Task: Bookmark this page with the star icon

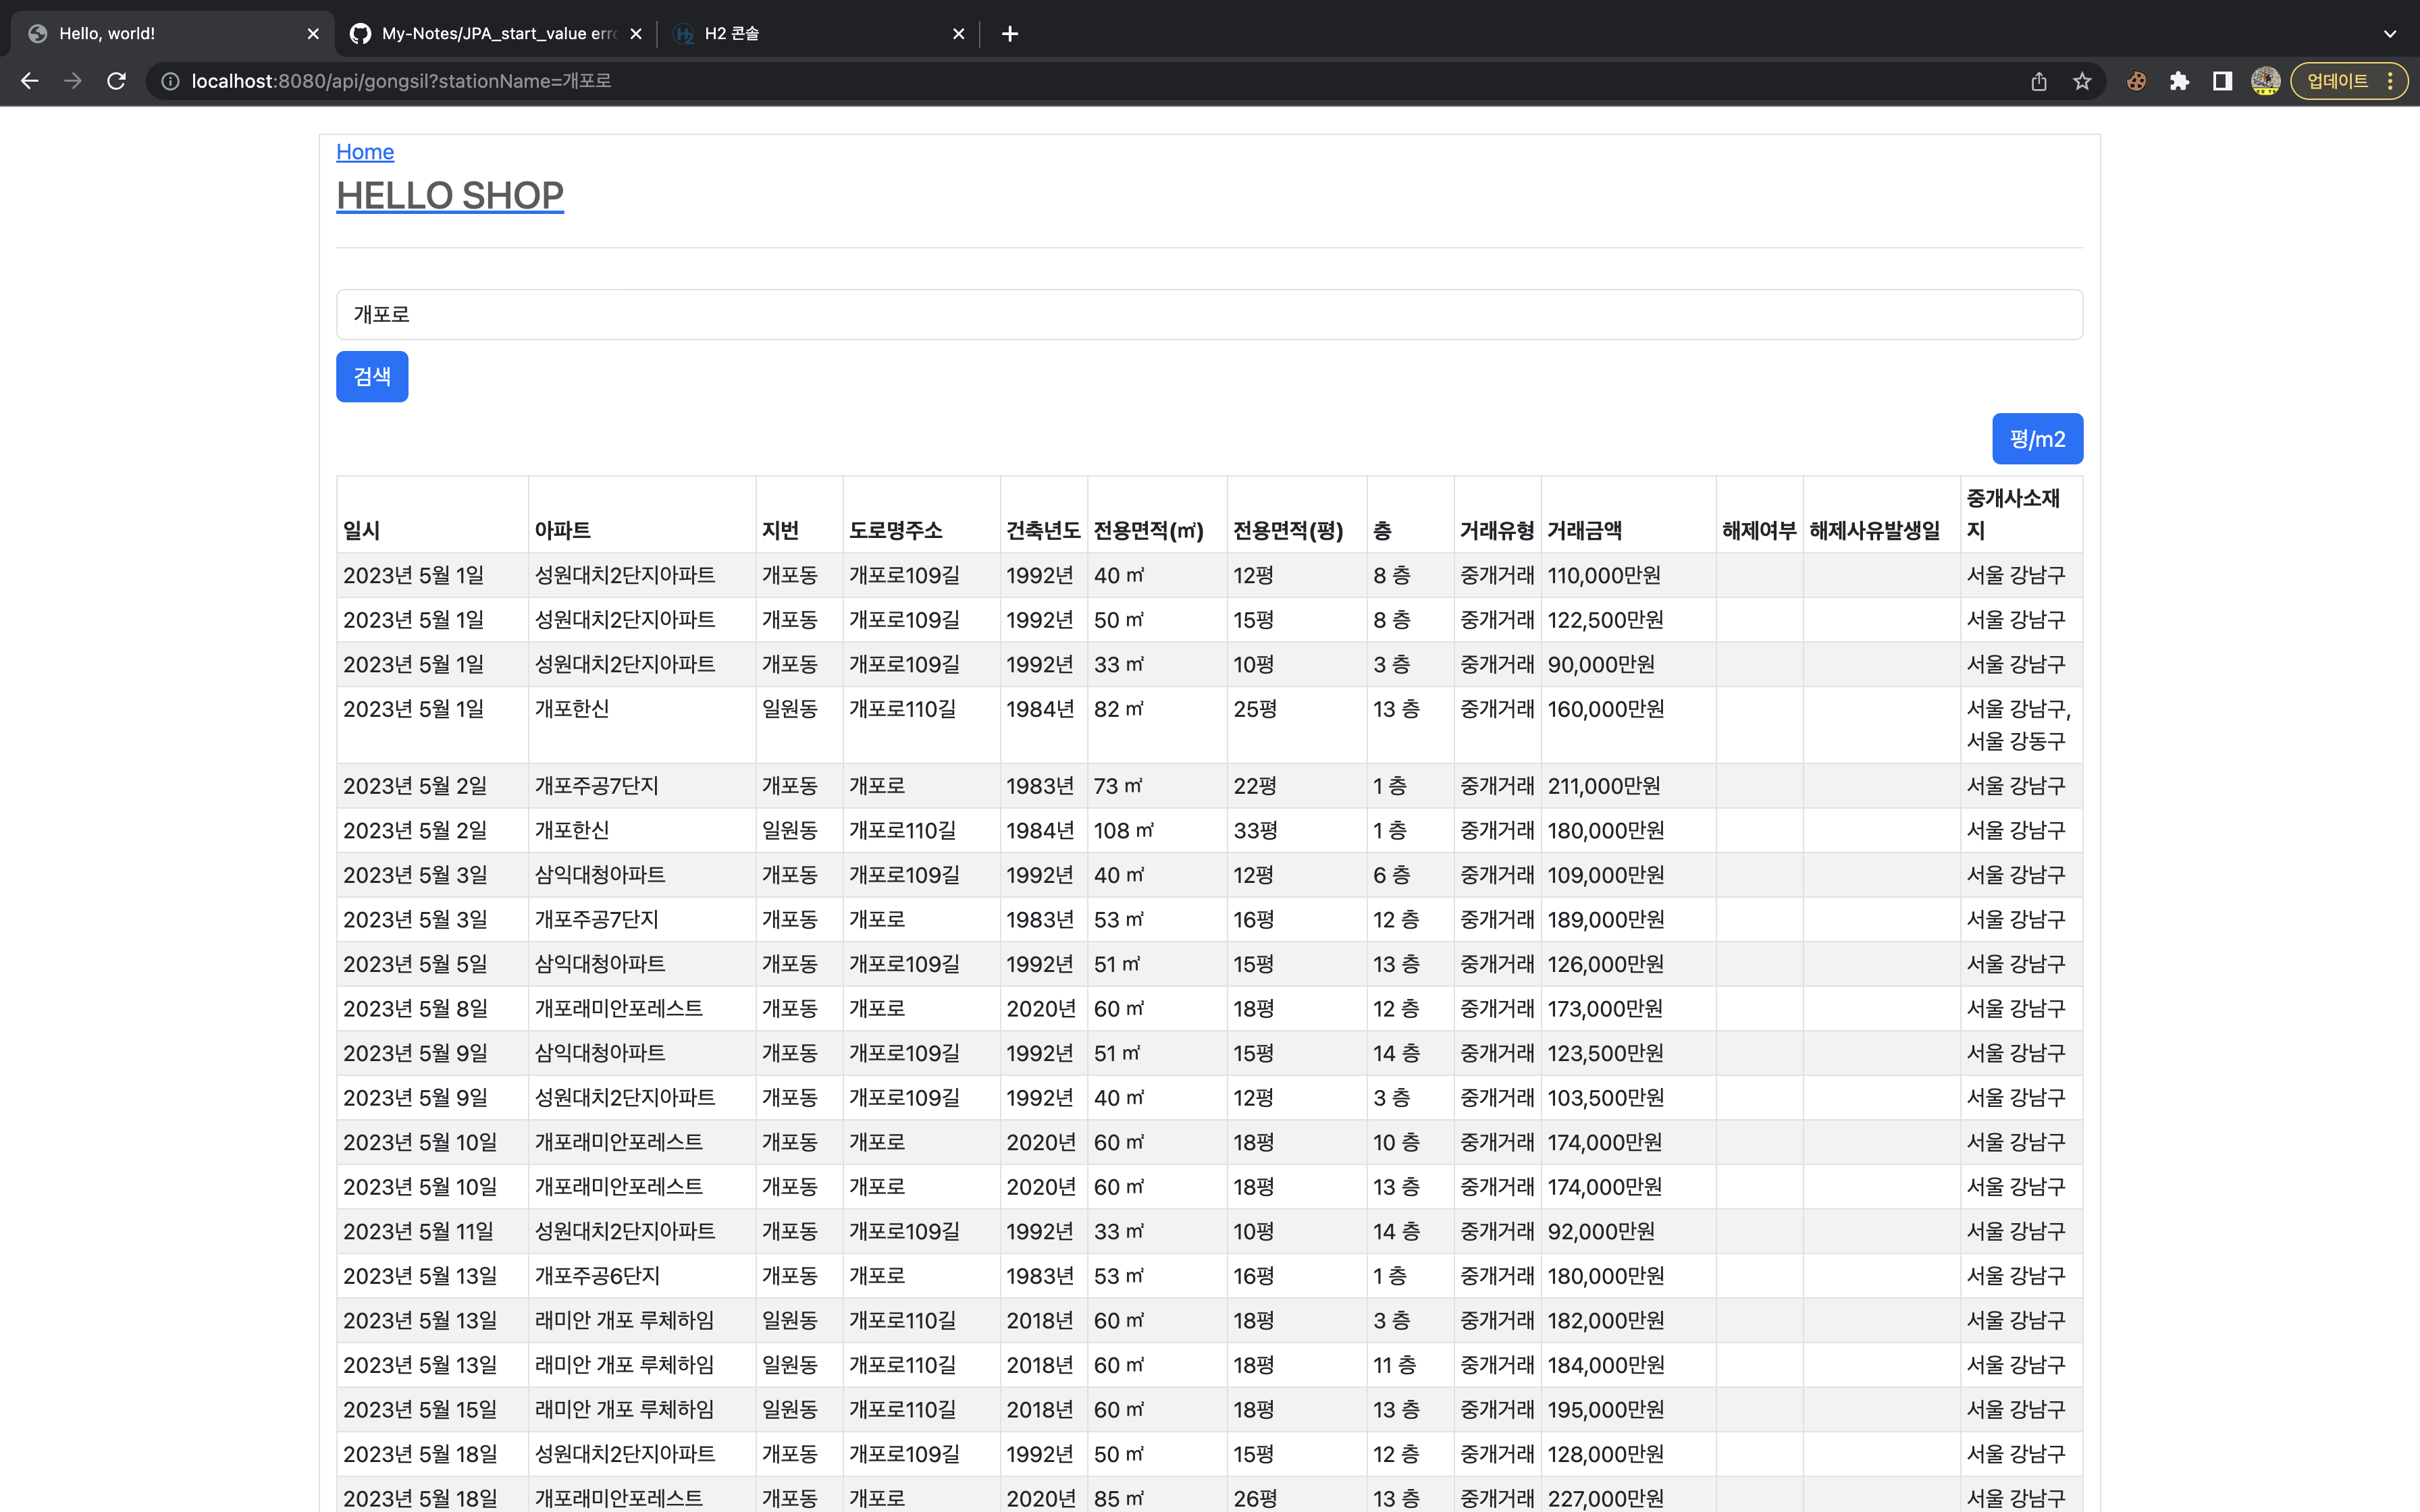Action: [2083, 81]
